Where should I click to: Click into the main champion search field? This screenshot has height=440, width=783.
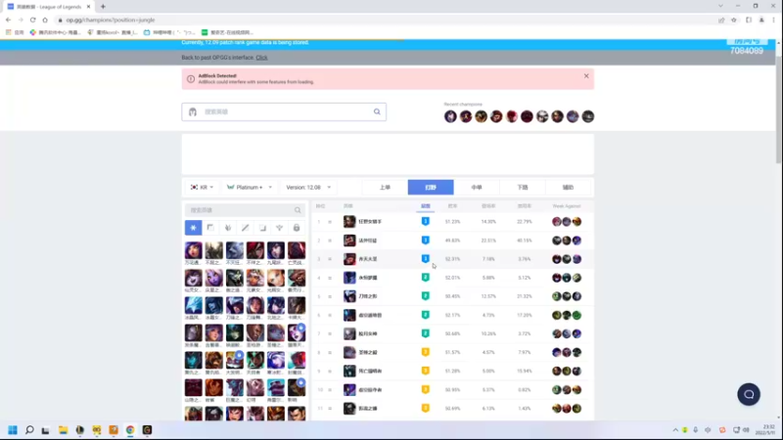[284, 111]
